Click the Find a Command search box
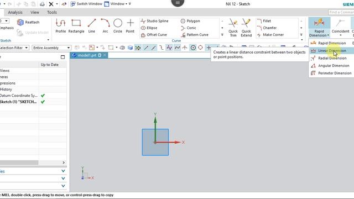Viewport: 354px width, 199px height. [x=341, y=12]
